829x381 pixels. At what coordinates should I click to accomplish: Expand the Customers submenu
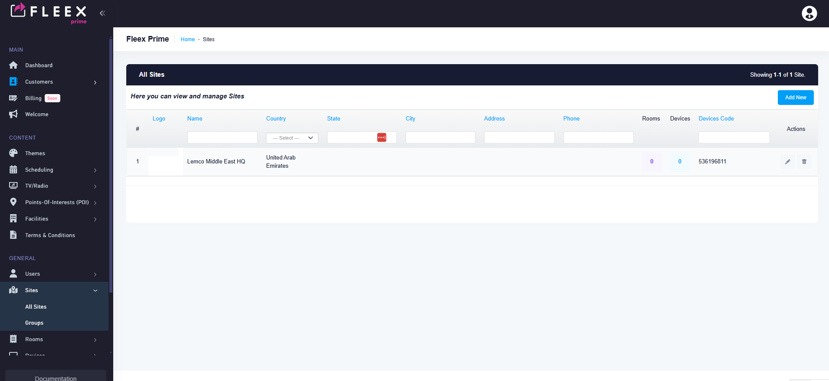tap(95, 82)
